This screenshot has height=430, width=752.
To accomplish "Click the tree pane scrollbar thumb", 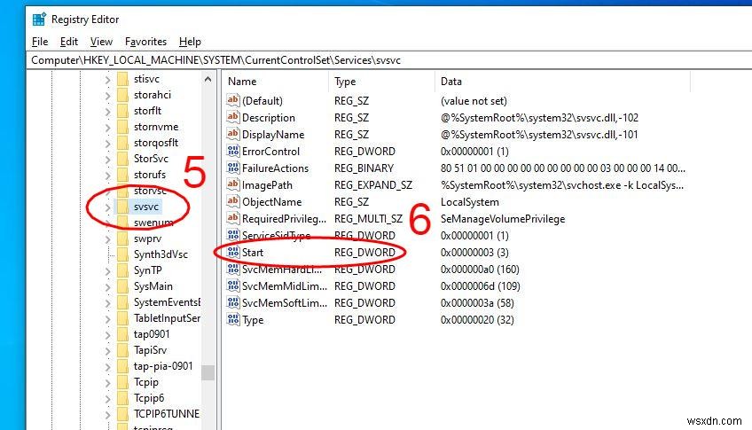I will click(208, 372).
